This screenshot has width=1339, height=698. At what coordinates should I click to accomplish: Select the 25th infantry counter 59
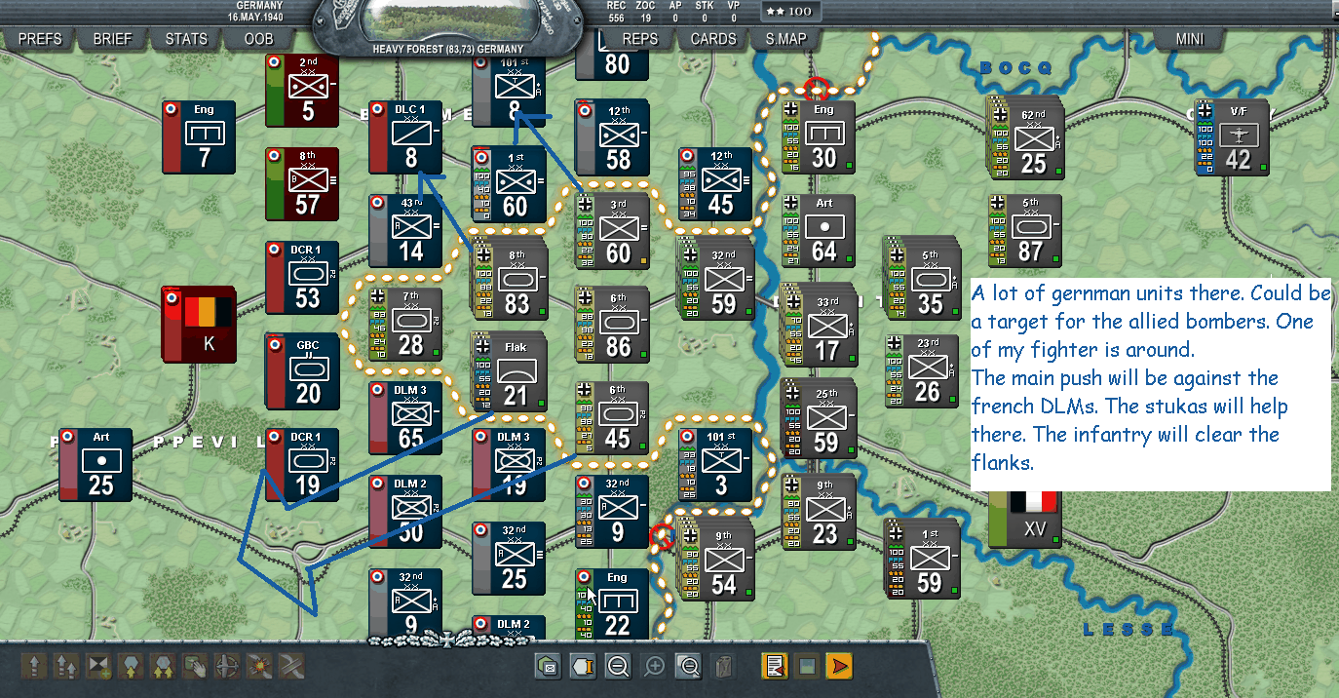point(818,418)
